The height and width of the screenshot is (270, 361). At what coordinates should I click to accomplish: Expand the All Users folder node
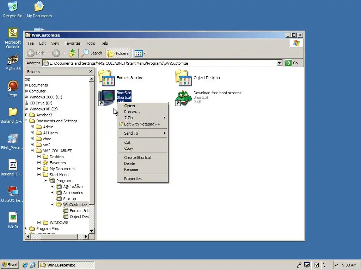click(x=32, y=133)
